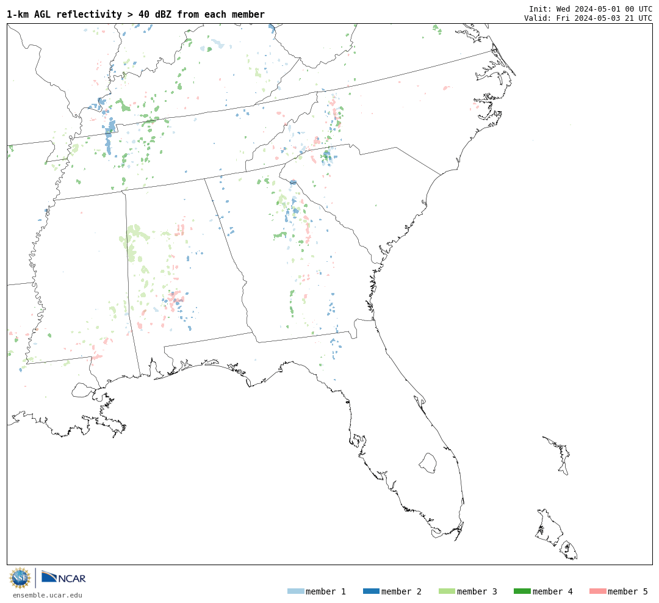Image resolution: width=659 pixels, height=603 pixels.
Task: Select the 'member 5' legend label
Action: click(x=628, y=591)
